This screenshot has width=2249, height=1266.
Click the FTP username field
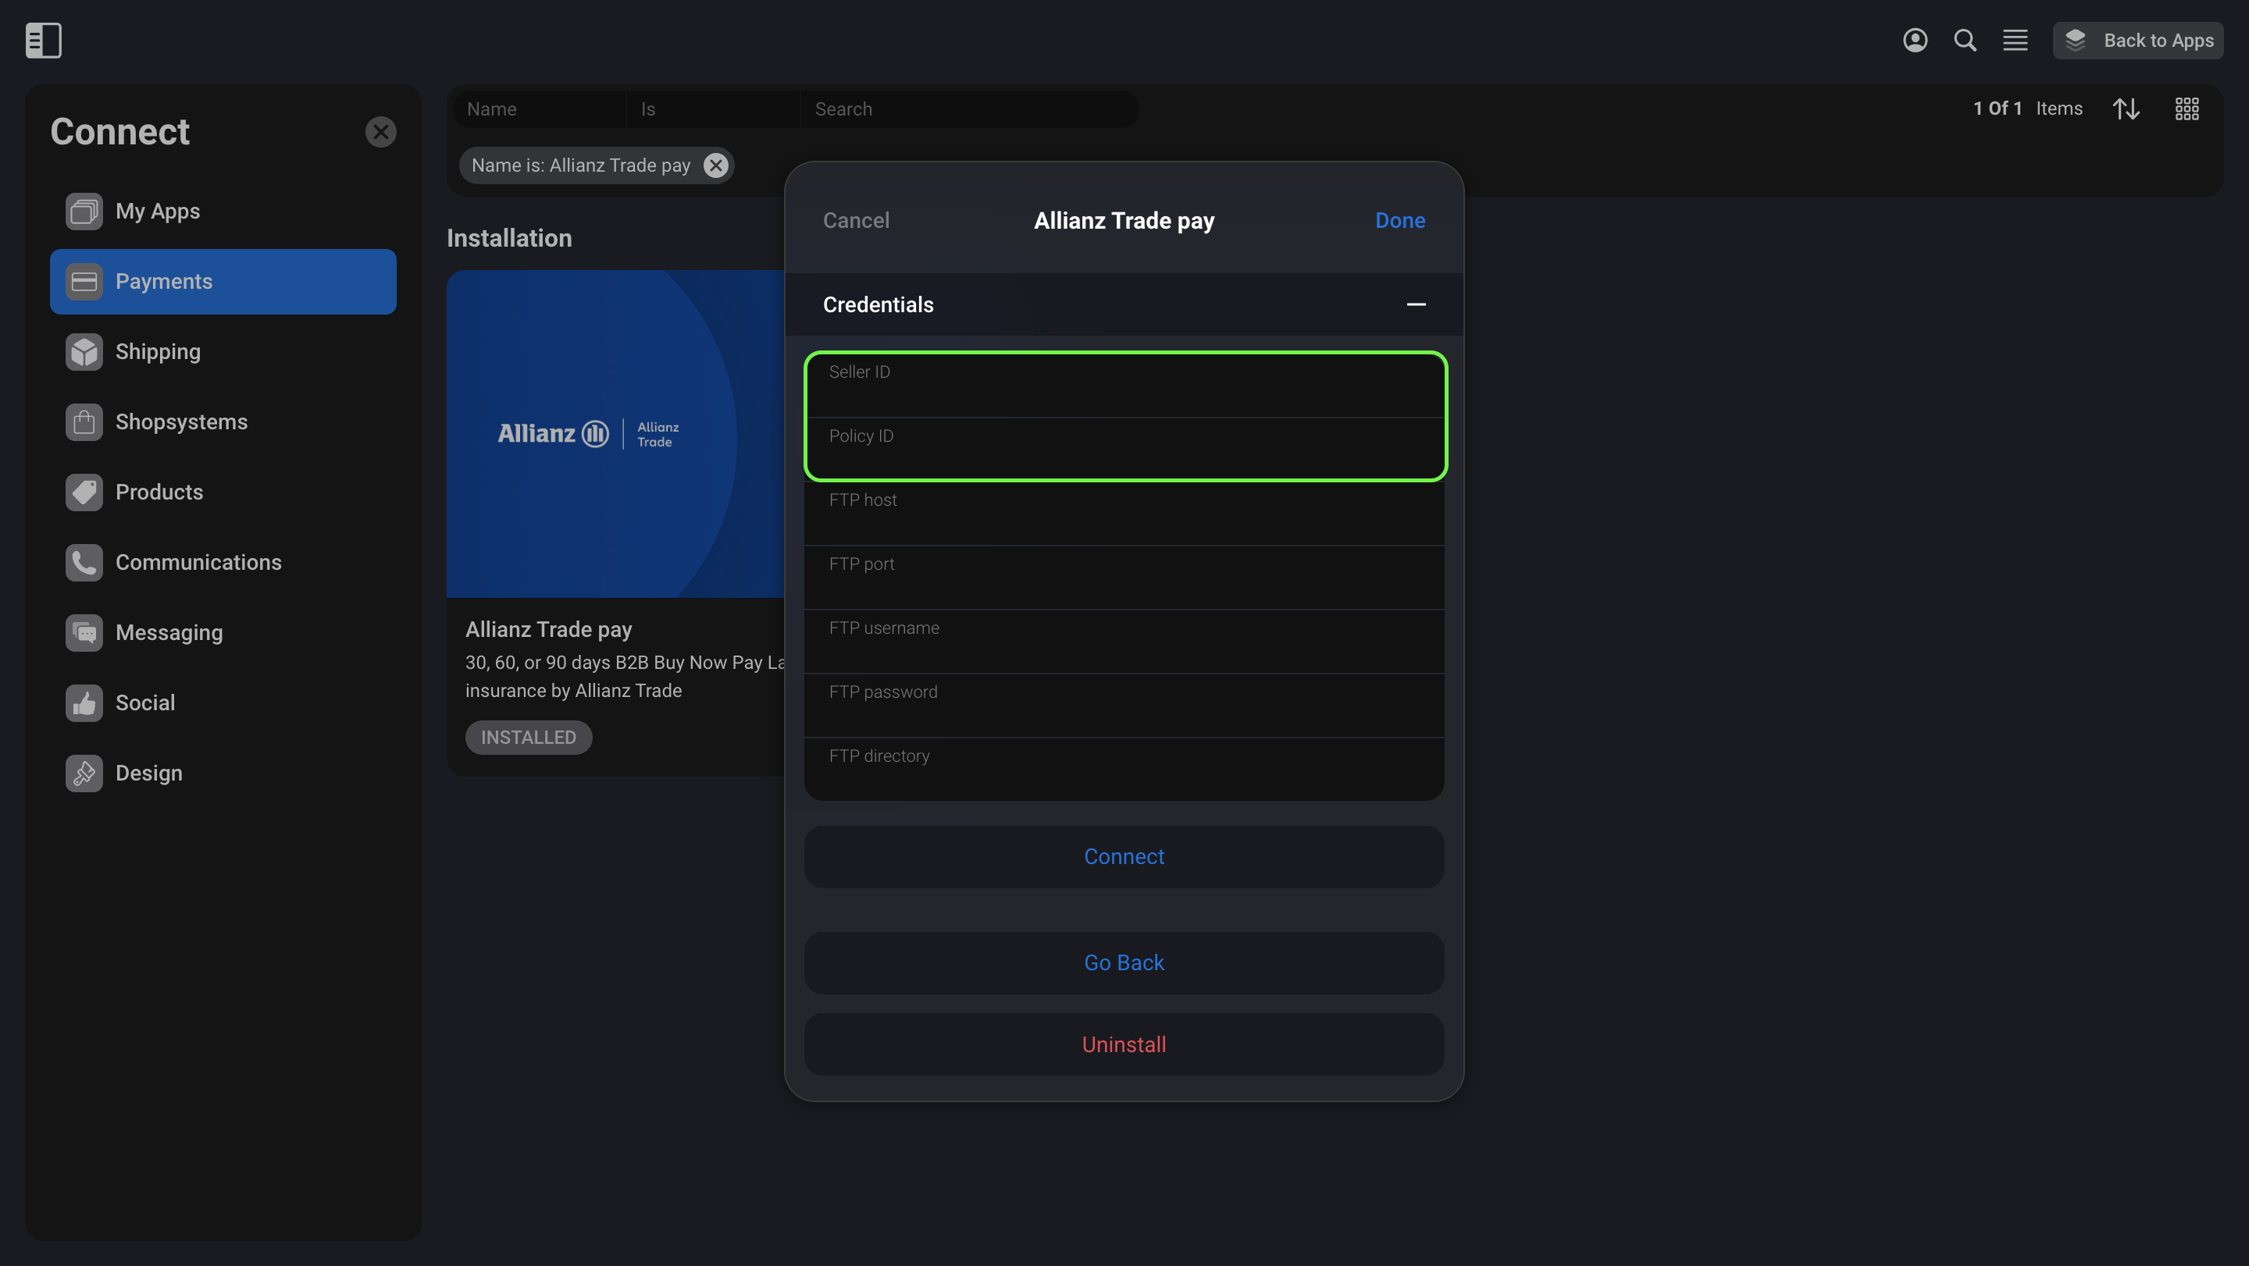(x=1124, y=642)
